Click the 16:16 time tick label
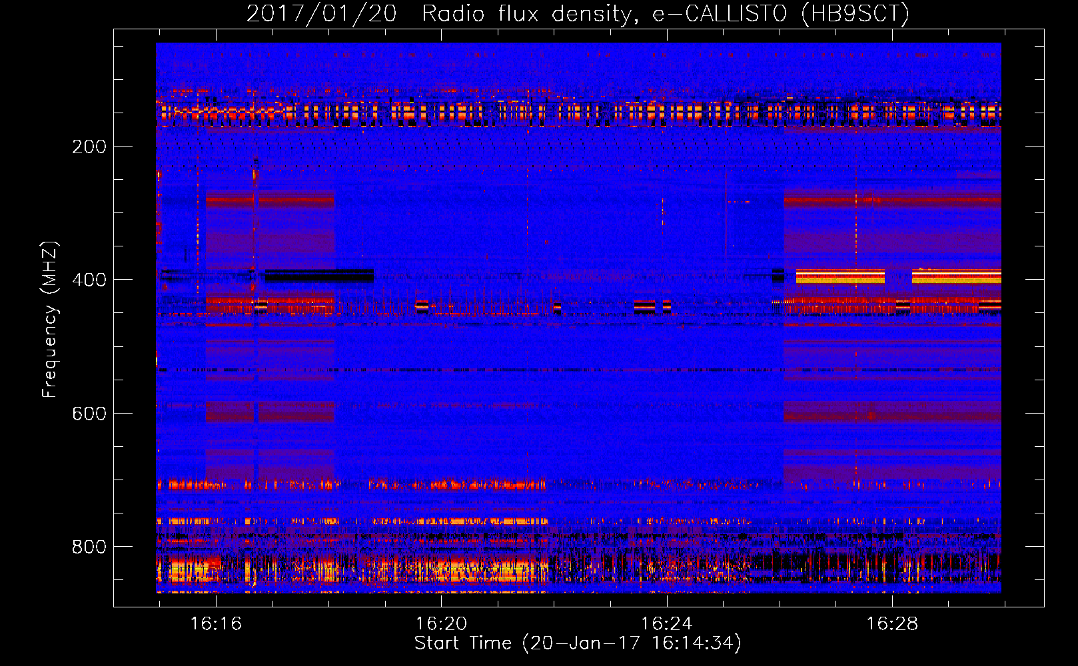 (216, 624)
